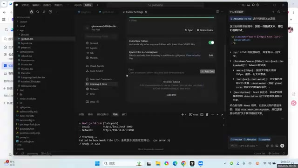Viewport: 298px width, 168px height.
Task: Open Chrome from the taskbar
Action: pos(183,163)
